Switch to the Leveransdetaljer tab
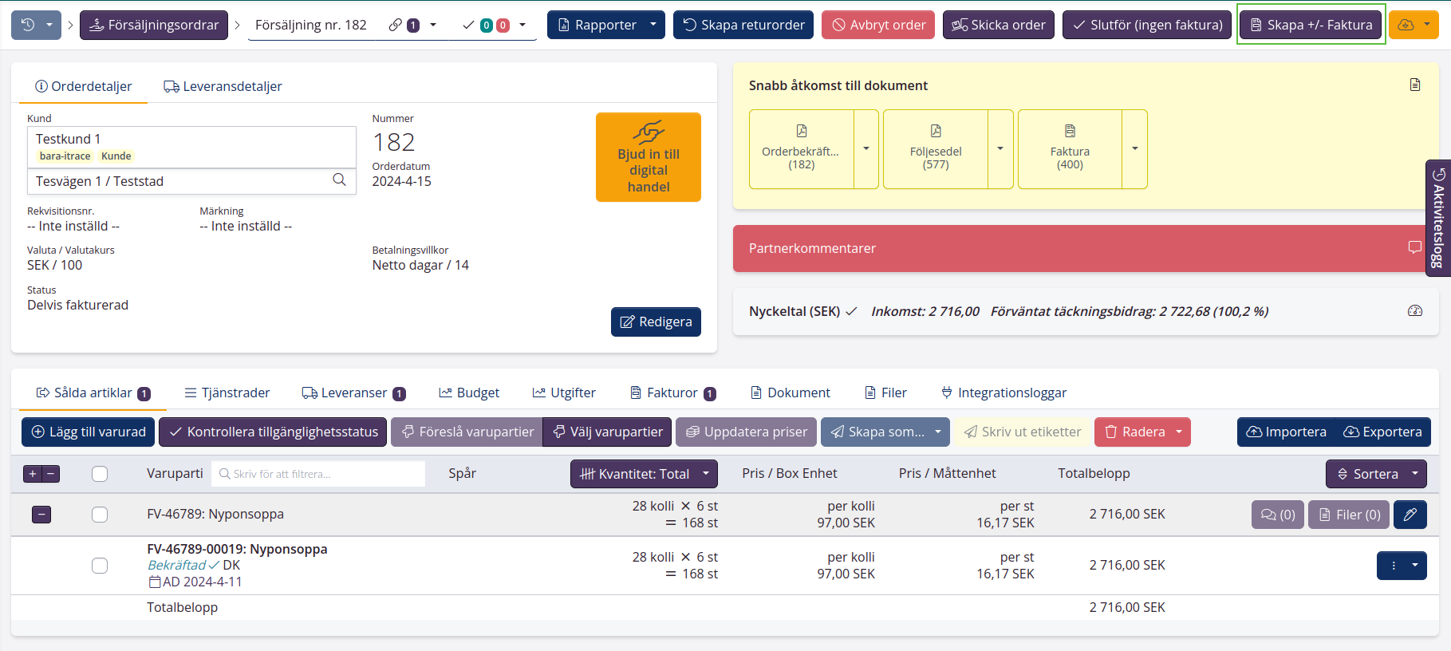 pos(223,86)
